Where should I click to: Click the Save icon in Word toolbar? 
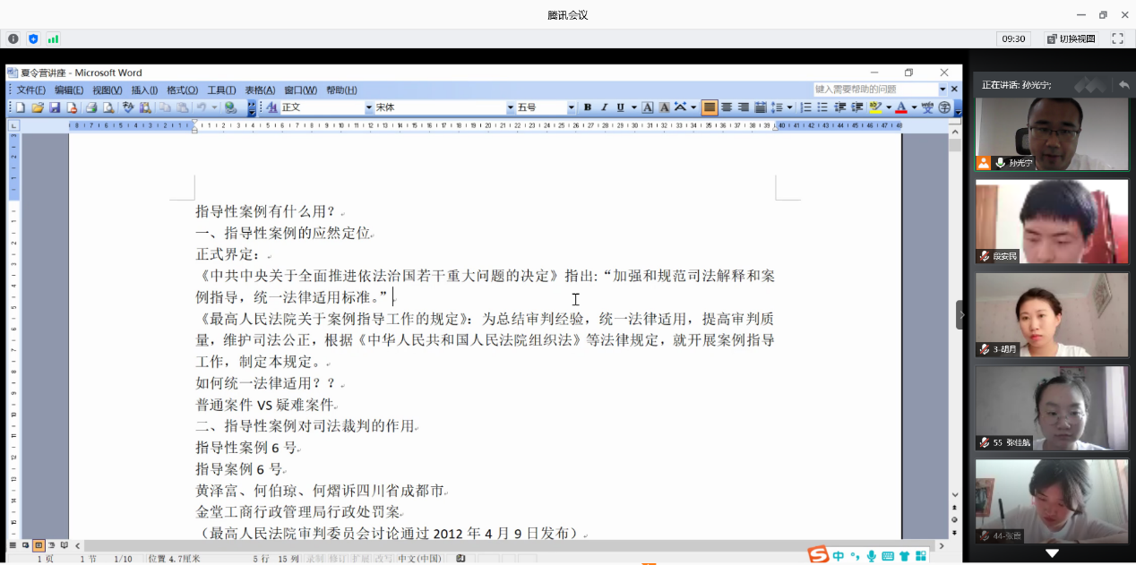(55, 107)
